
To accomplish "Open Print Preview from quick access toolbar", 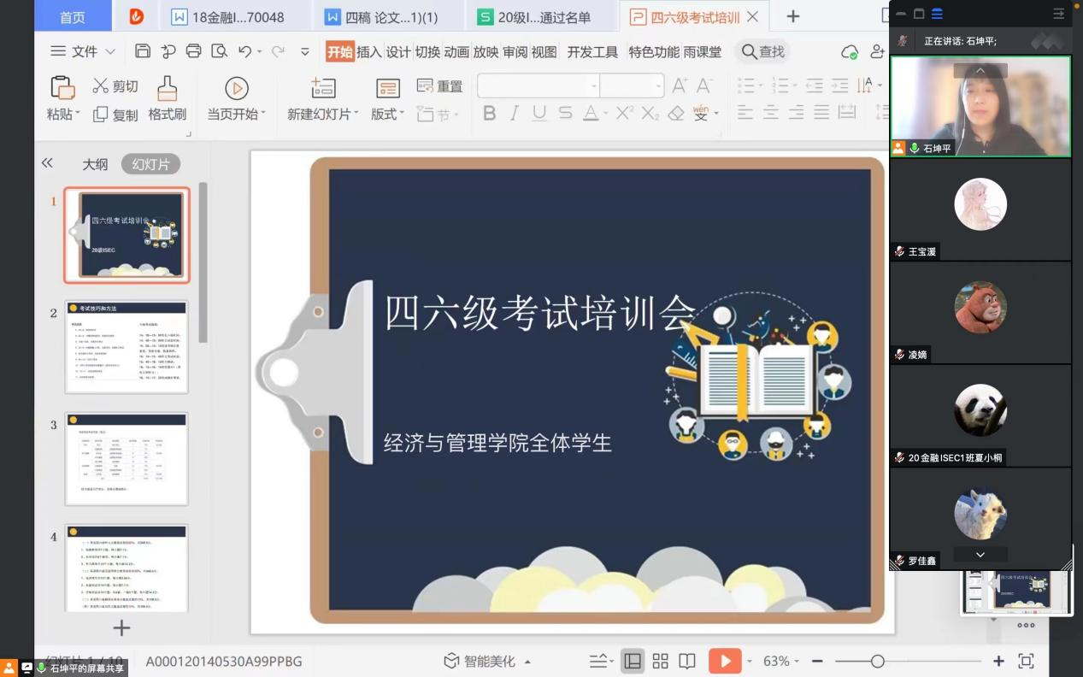I will pos(220,51).
